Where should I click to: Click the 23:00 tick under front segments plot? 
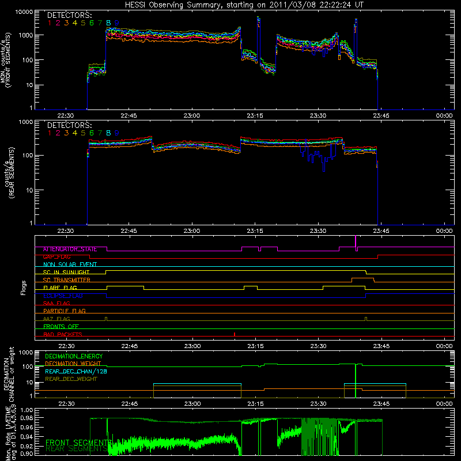pos(192,116)
